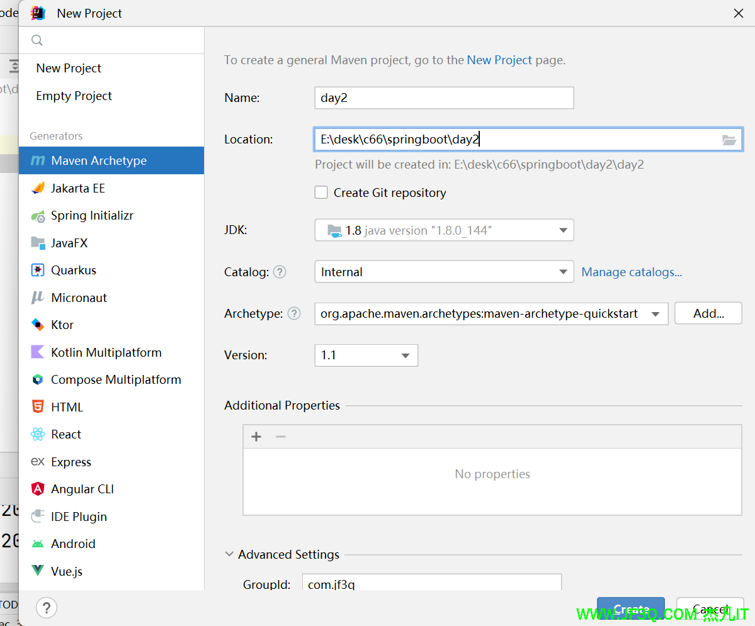Click the Catalog help question mark icon
This screenshot has height=626, width=755.
coord(280,272)
